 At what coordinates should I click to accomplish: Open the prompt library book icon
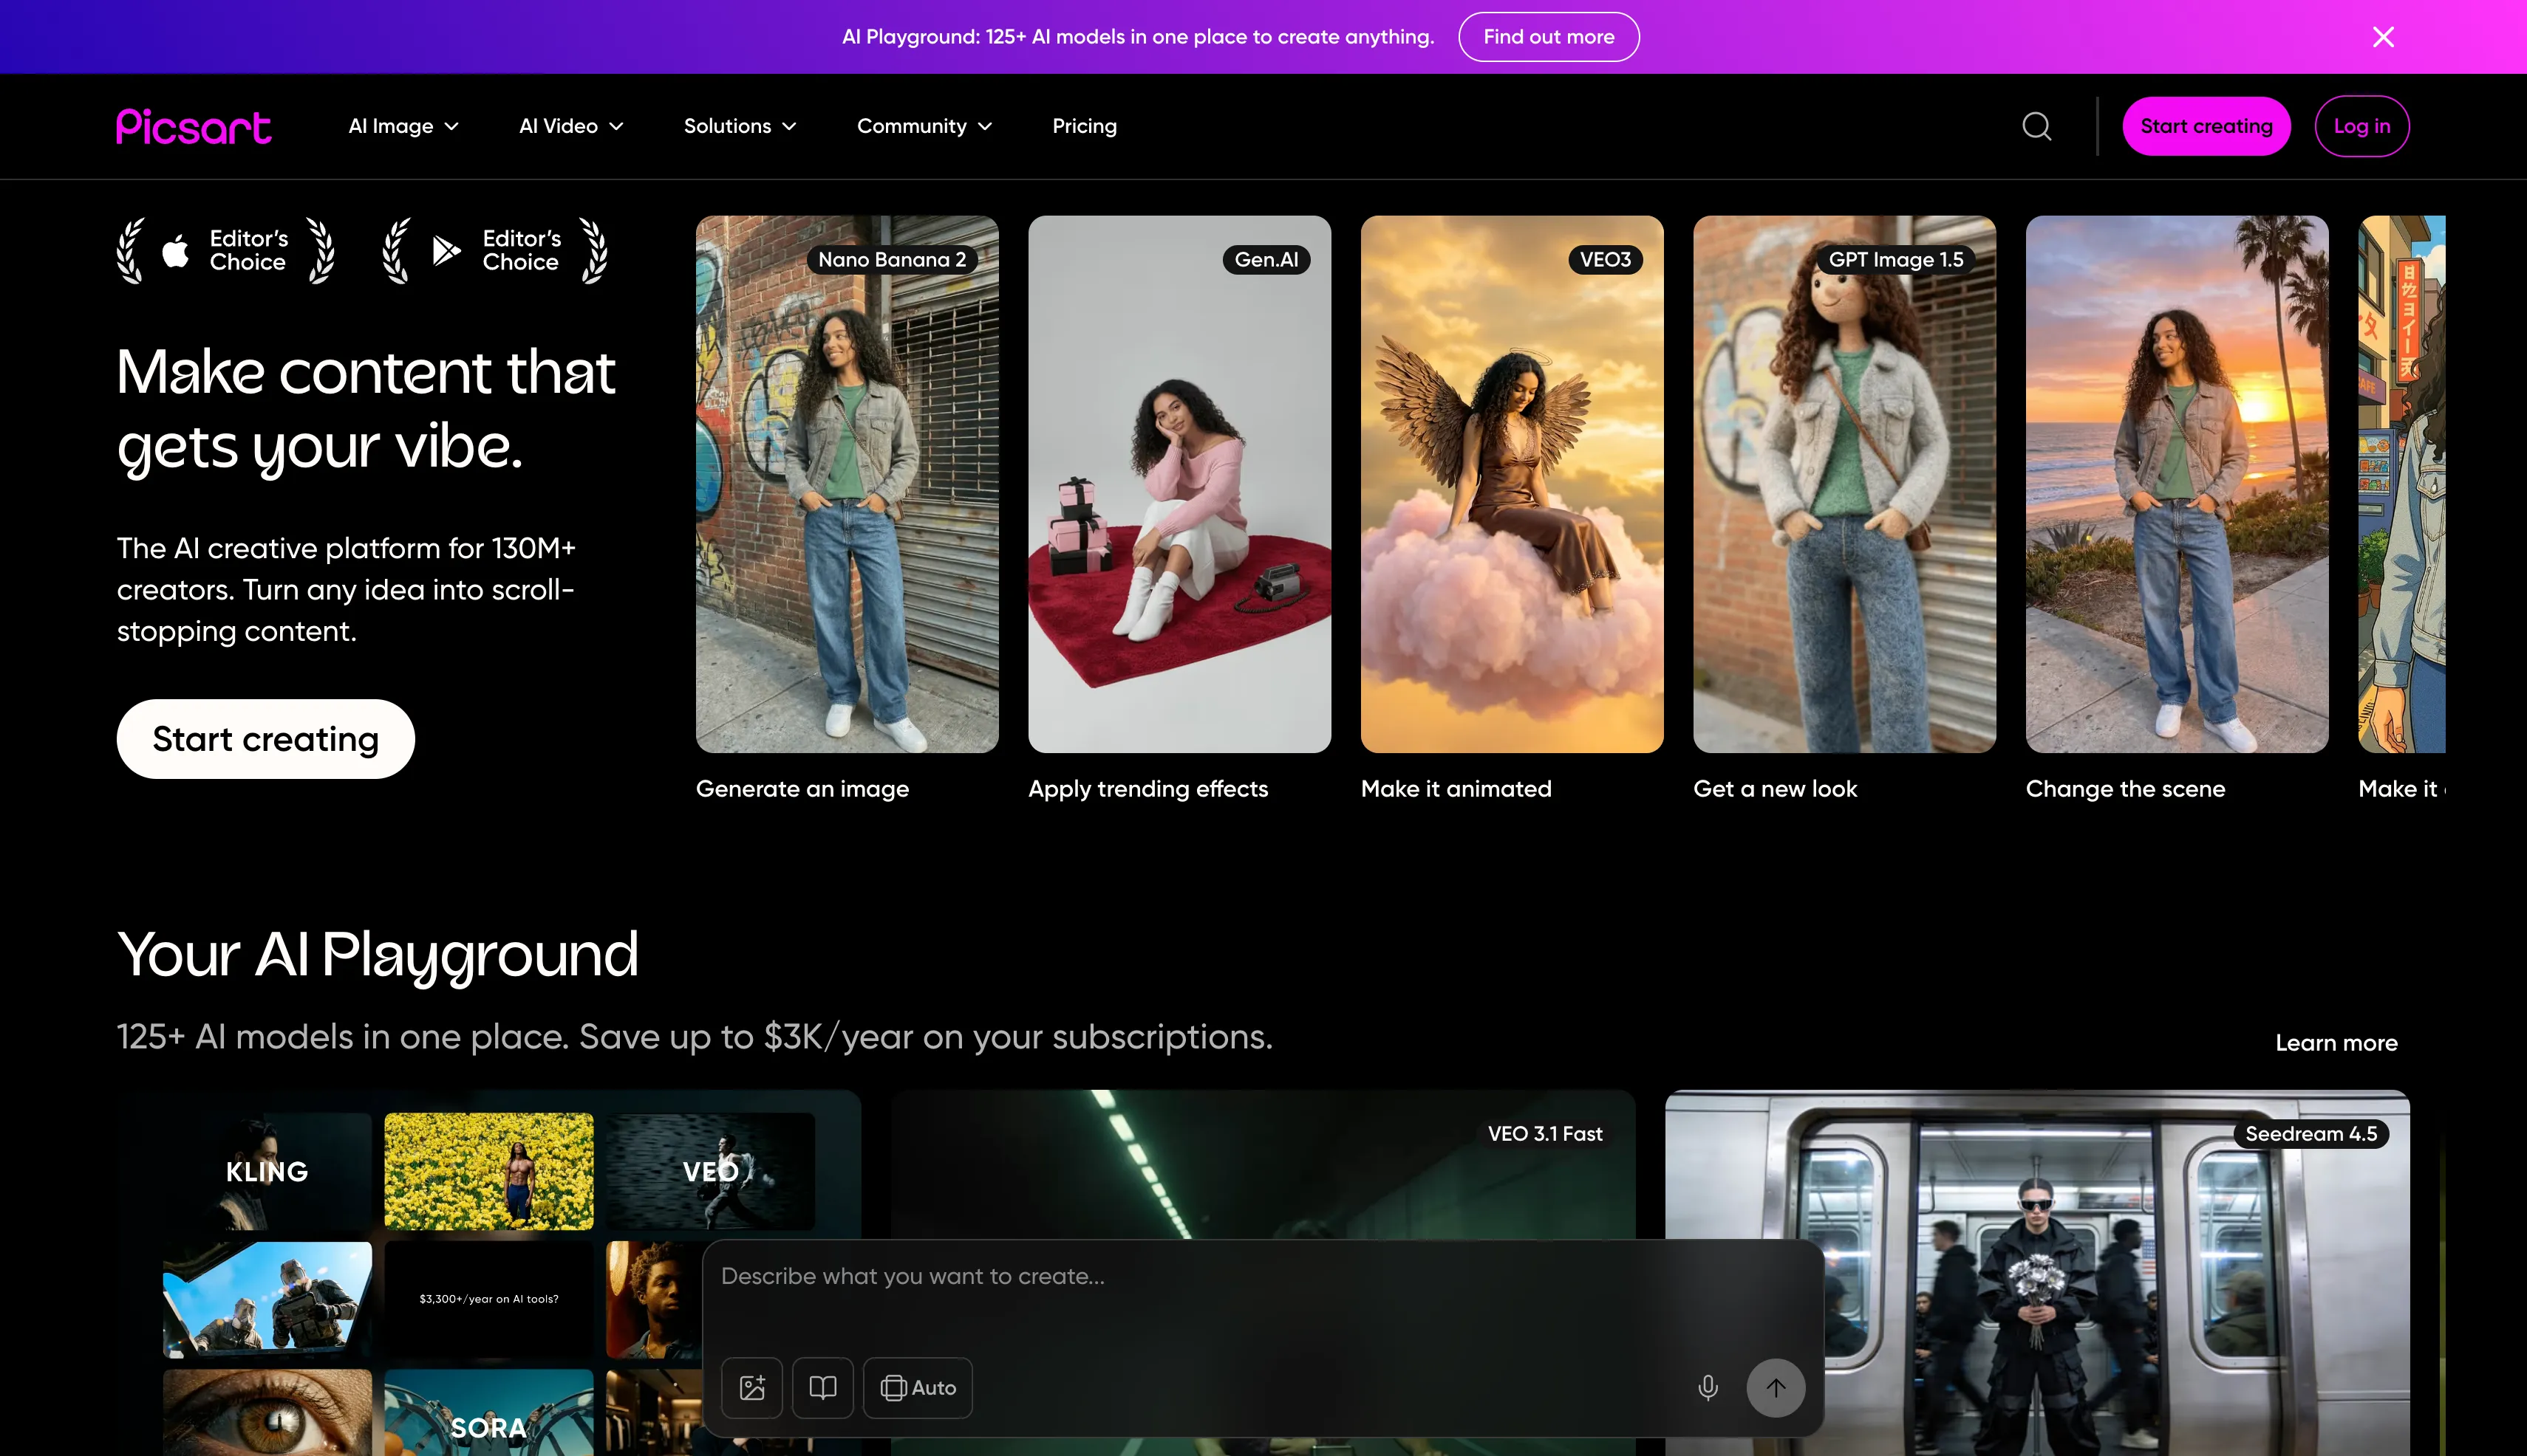point(822,1387)
